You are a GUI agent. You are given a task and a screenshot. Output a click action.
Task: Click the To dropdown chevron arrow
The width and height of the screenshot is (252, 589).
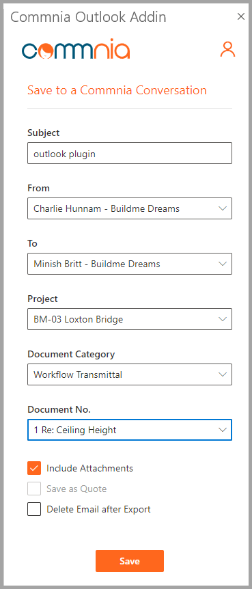[x=223, y=264]
